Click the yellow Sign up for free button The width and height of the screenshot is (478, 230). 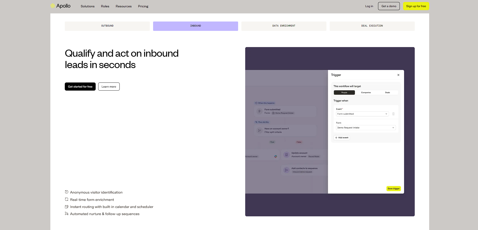[416, 6]
